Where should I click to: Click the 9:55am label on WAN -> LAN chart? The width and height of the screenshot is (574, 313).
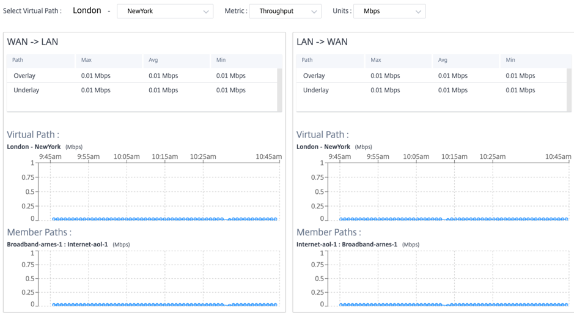point(88,156)
